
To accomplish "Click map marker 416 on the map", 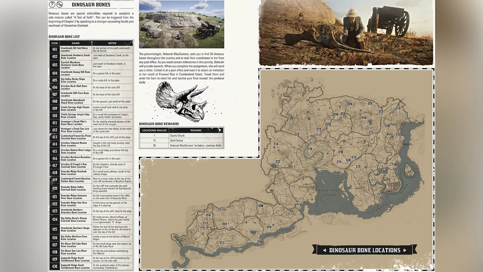I will (x=370, y=104).
